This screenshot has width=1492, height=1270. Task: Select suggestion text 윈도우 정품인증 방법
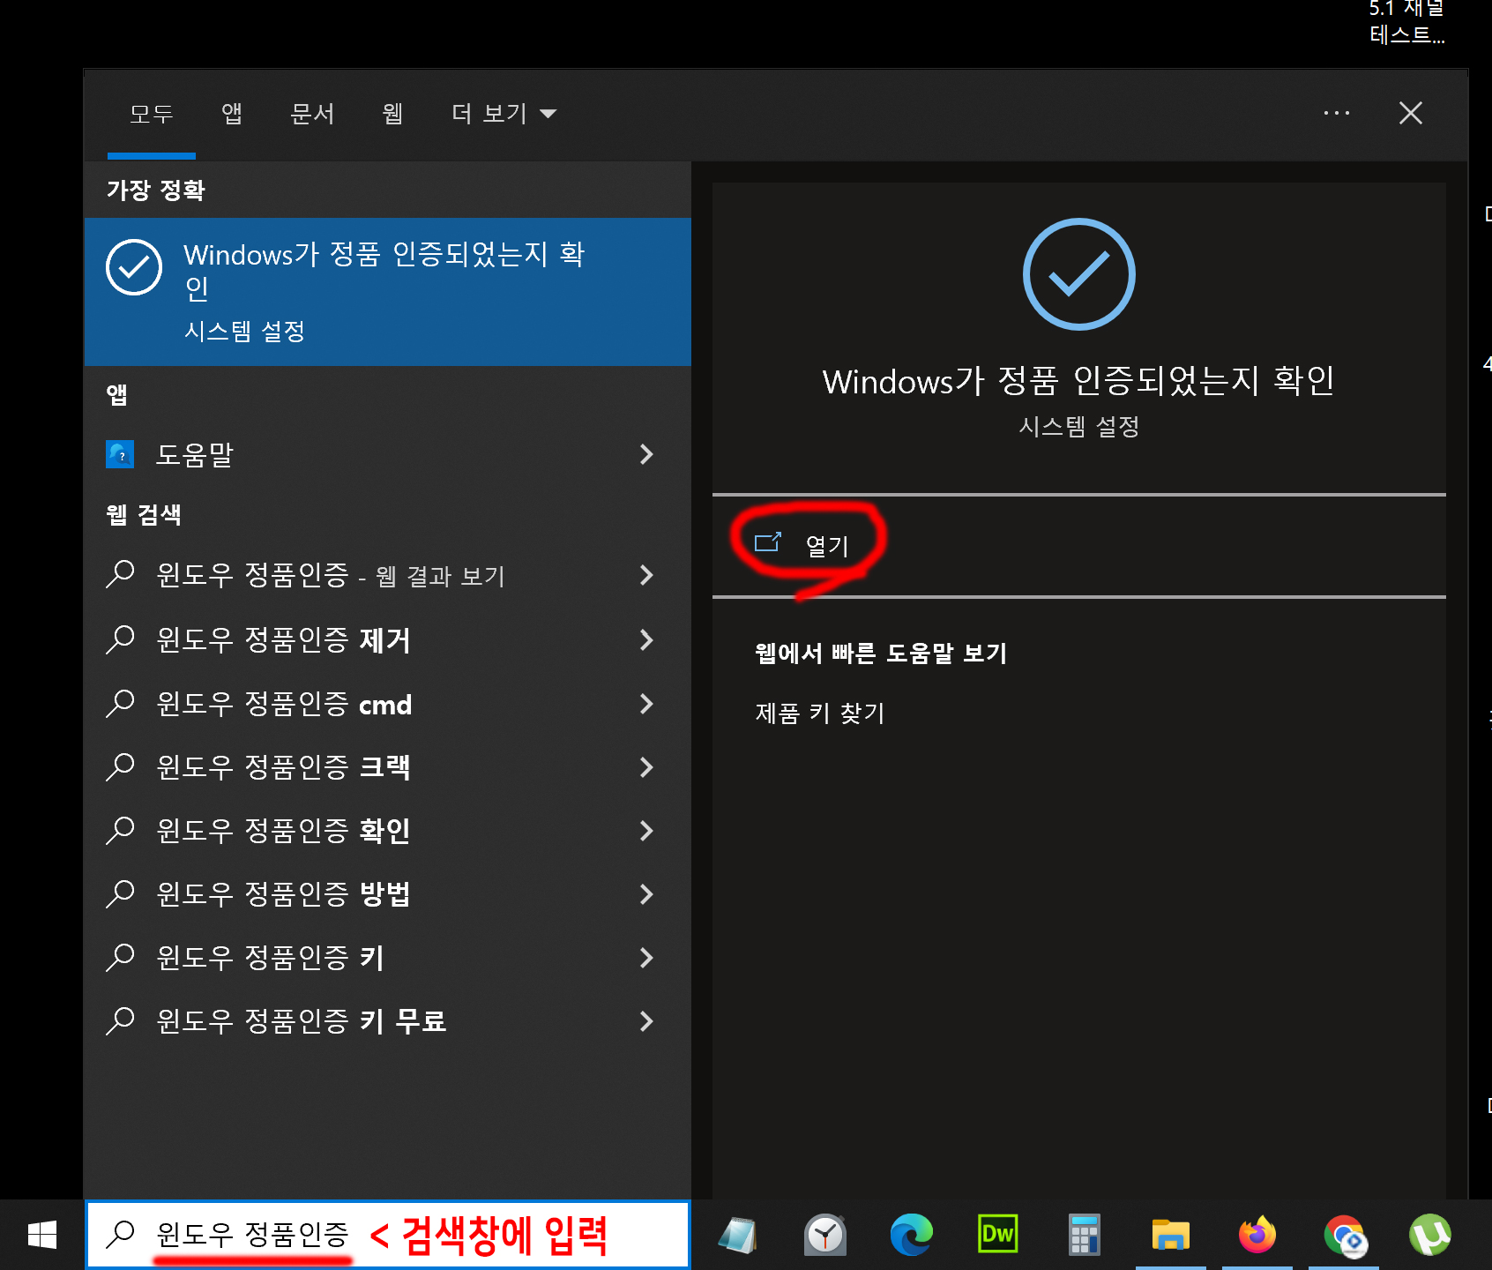click(283, 894)
